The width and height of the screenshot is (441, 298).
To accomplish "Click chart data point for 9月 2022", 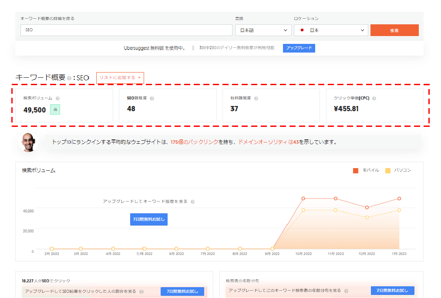I will pos(272,248).
